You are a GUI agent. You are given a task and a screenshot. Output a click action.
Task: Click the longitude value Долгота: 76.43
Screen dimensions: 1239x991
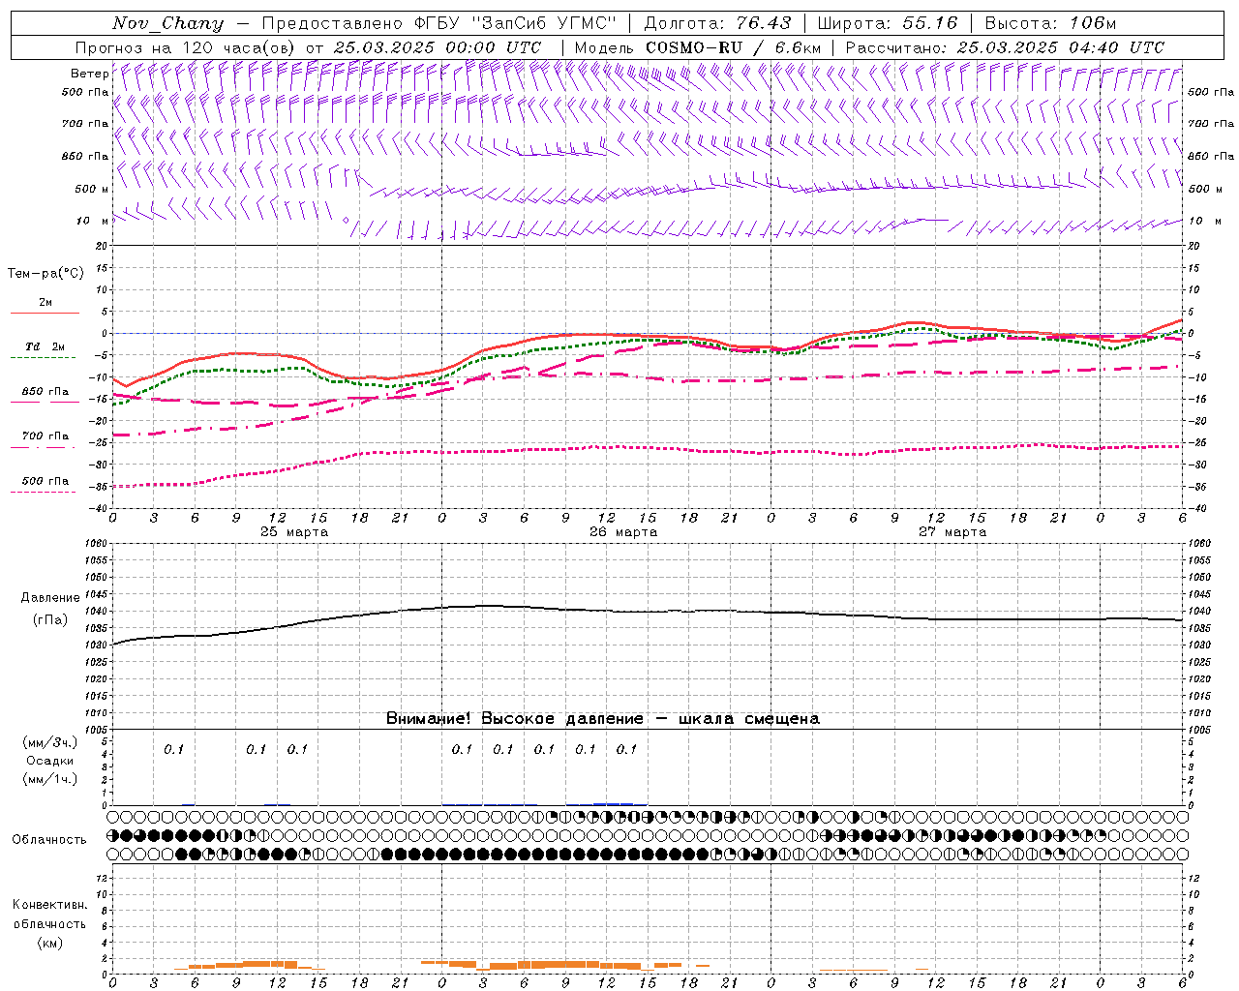pos(717,23)
